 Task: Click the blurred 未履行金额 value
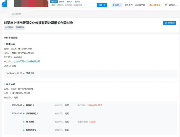[92, 122]
